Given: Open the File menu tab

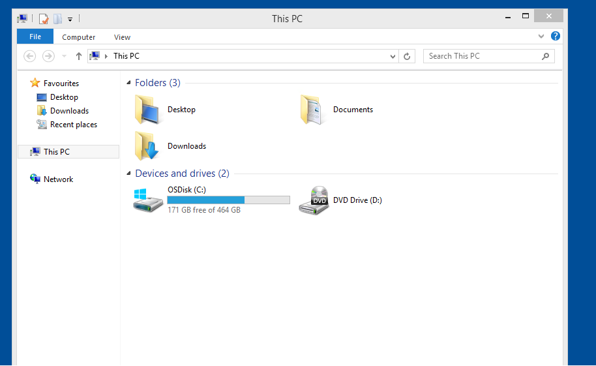Looking at the screenshot, I should (35, 37).
